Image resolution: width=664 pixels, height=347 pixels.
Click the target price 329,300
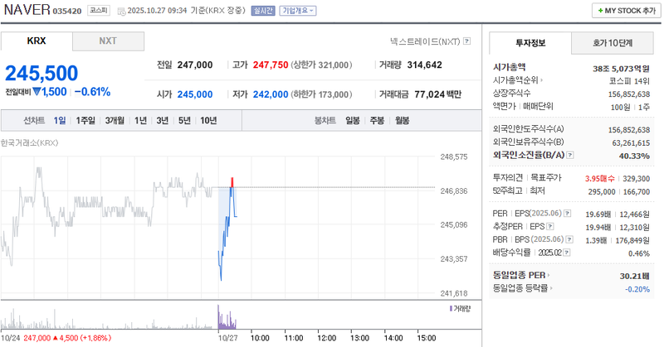[636, 179]
